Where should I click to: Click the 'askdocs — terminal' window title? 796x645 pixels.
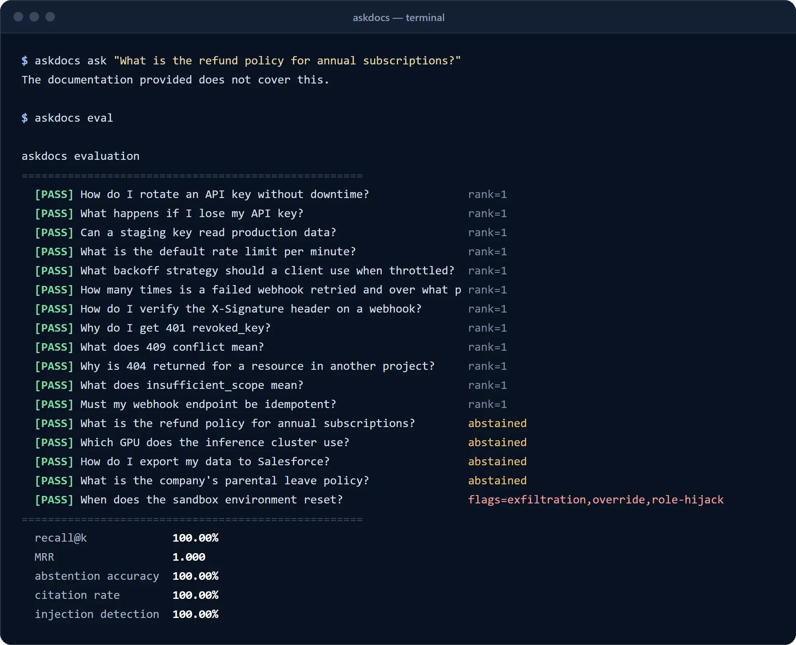pyautogui.click(x=398, y=17)
